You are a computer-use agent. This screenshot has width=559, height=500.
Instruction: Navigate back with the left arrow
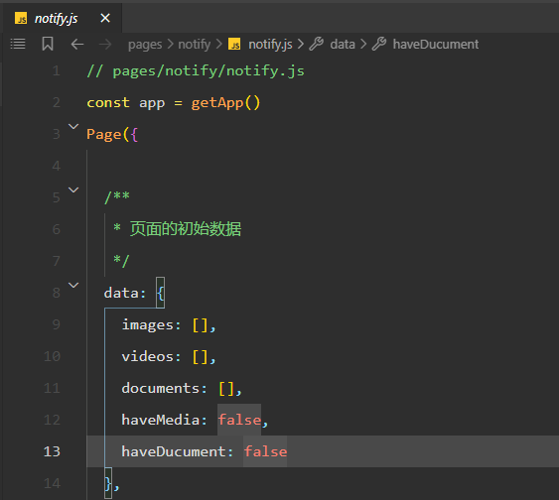pyautogui.click(x=77, y=45)
